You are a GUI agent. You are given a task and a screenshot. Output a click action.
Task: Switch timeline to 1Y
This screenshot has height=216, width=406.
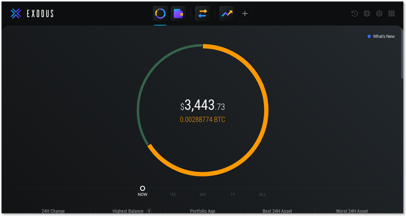[x=232, y=195]
